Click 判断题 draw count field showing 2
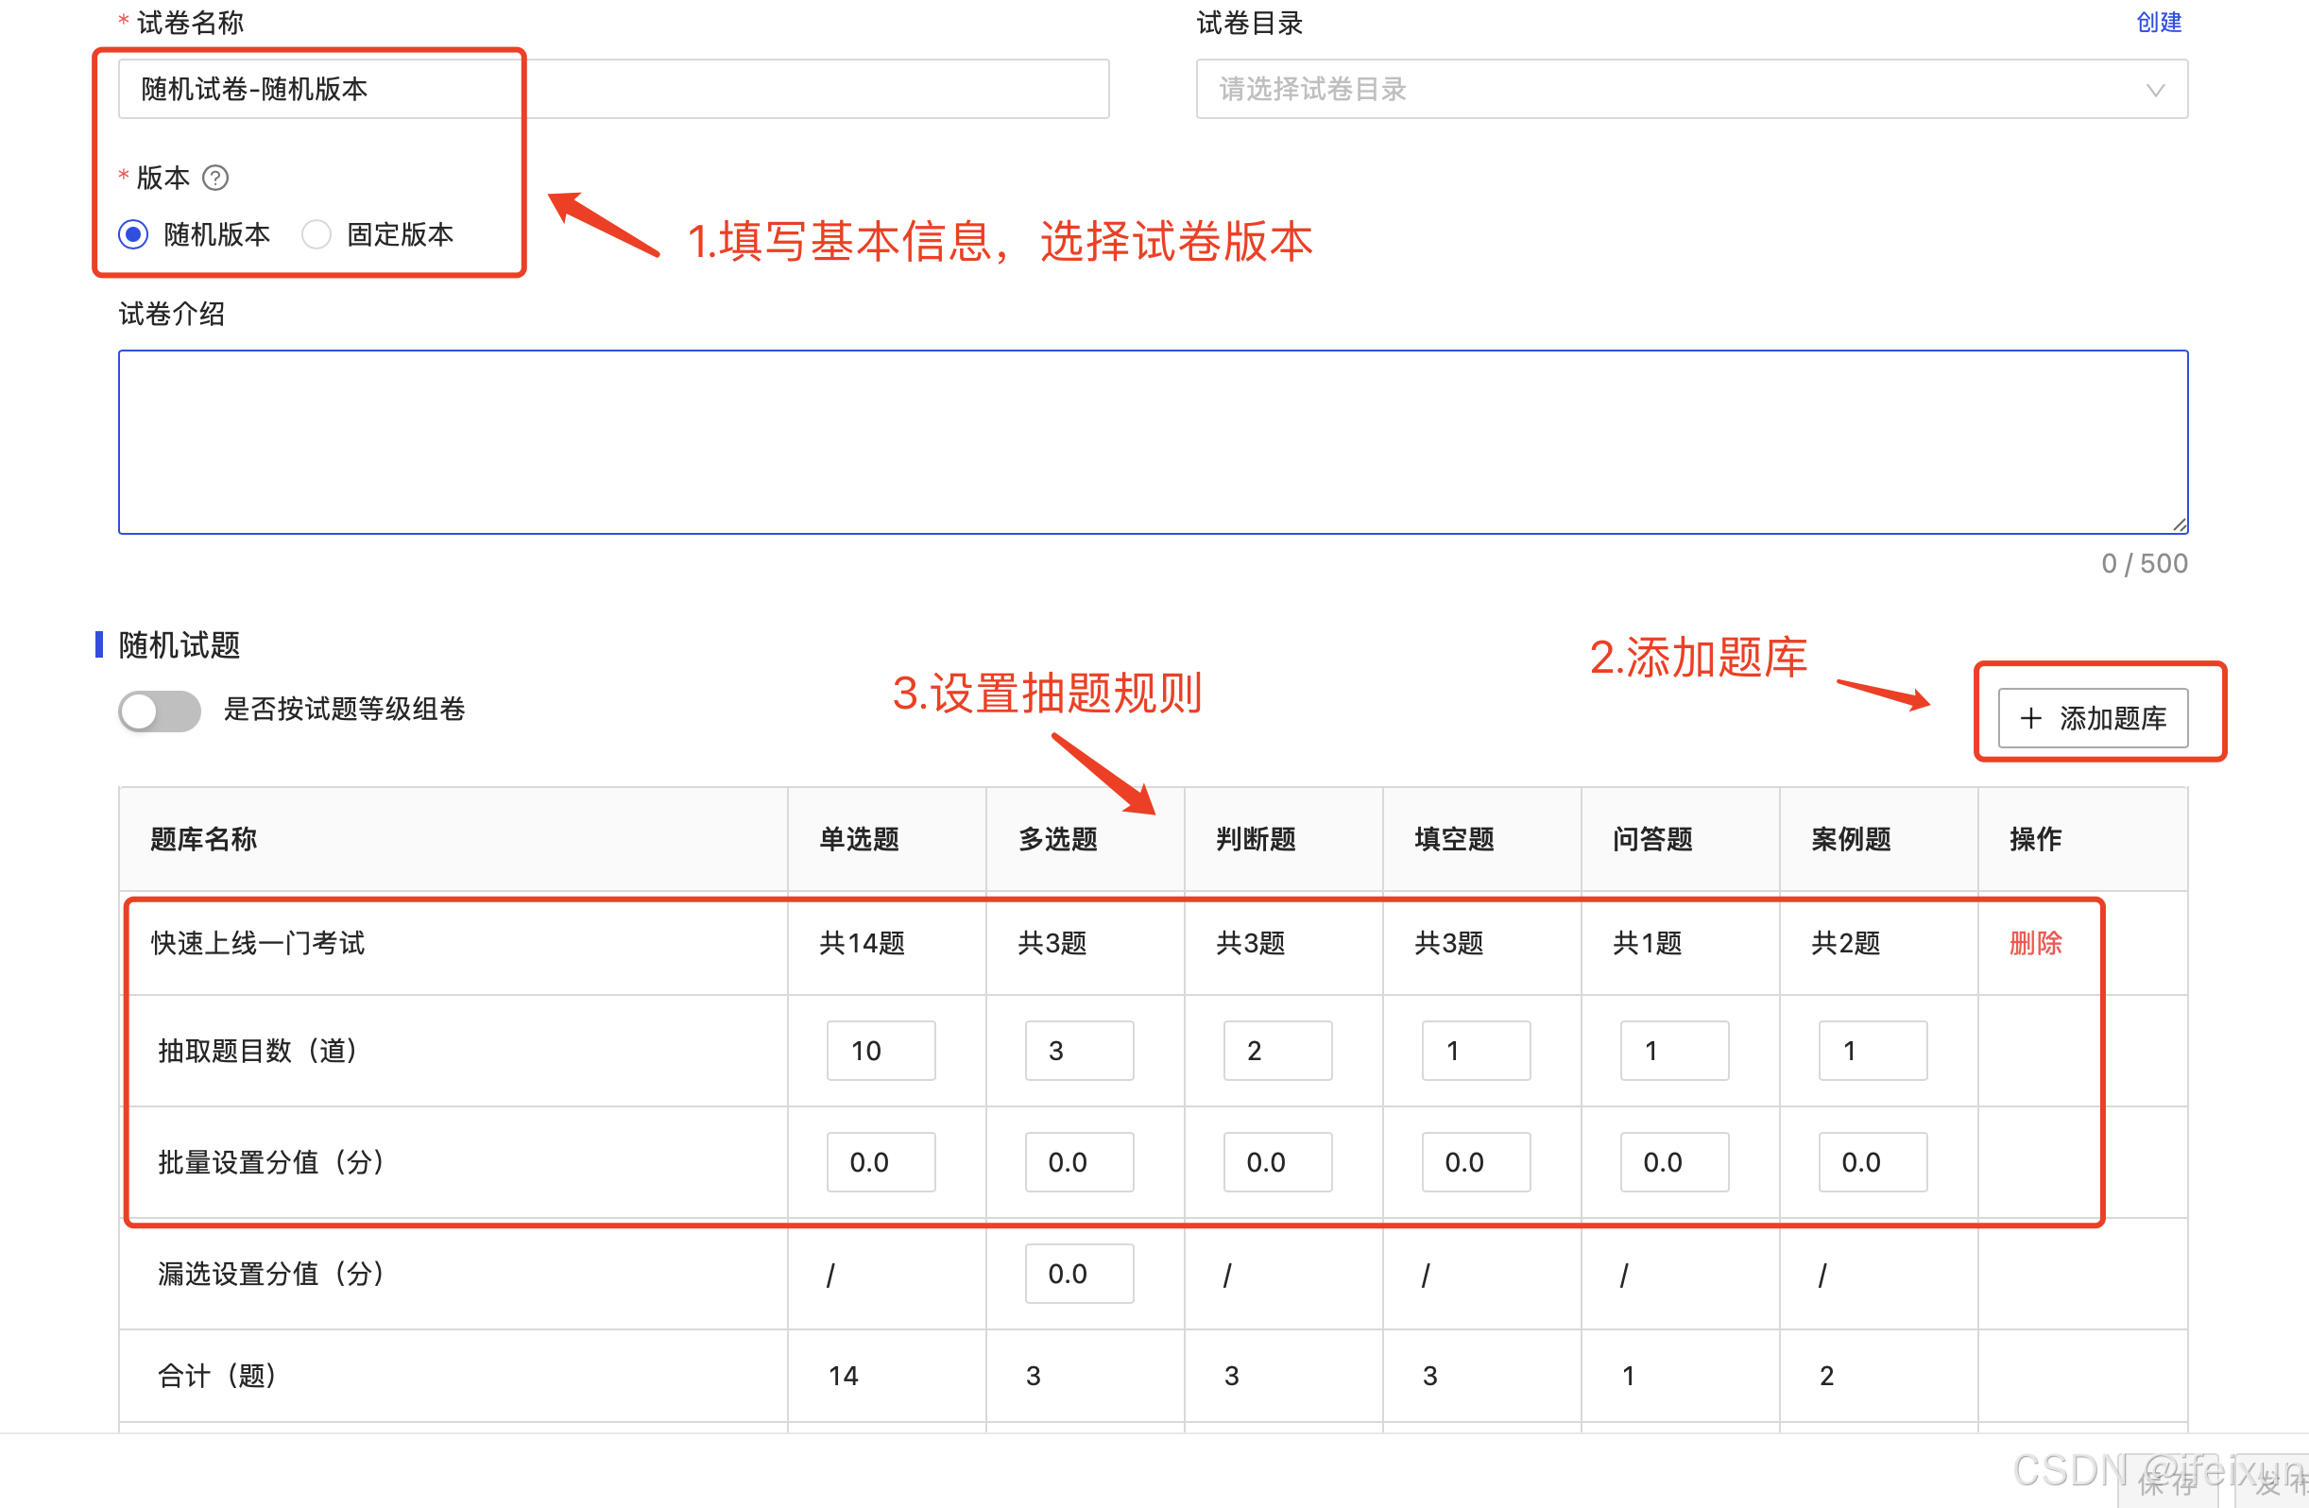Viewport: 2309px width, 1508px height. coord(1276,1050)
